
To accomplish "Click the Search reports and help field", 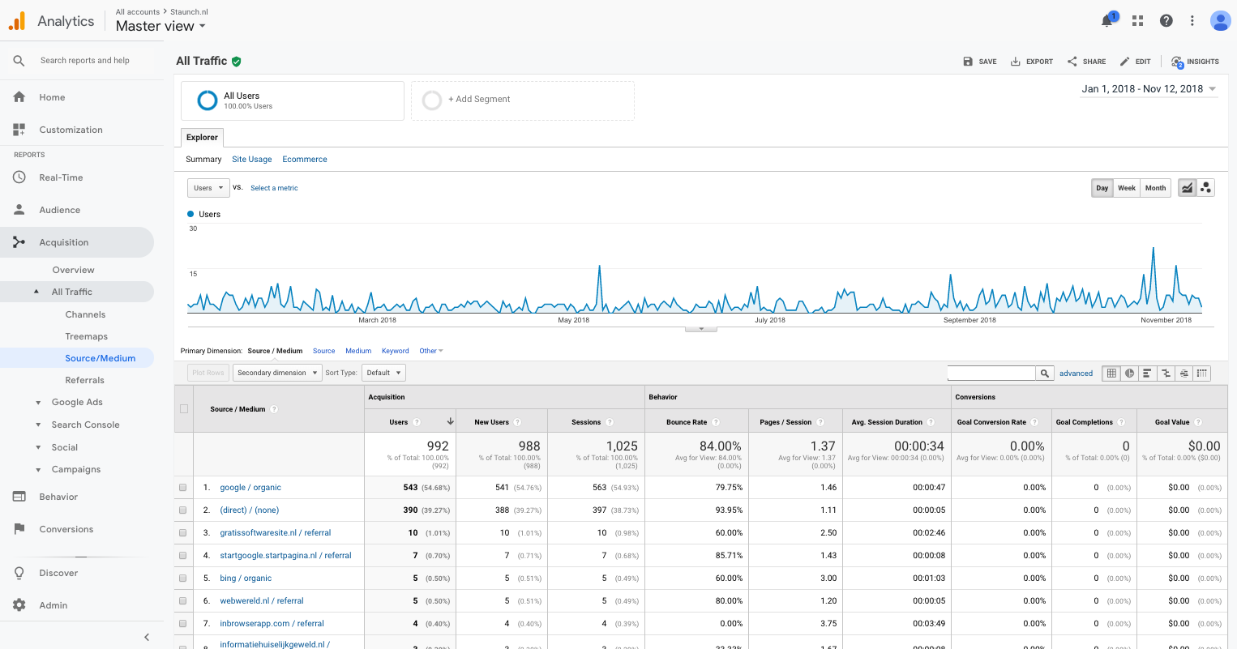I will 85,61.
